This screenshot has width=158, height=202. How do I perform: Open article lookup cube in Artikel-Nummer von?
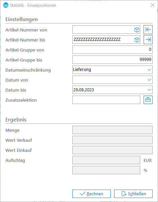137,30
